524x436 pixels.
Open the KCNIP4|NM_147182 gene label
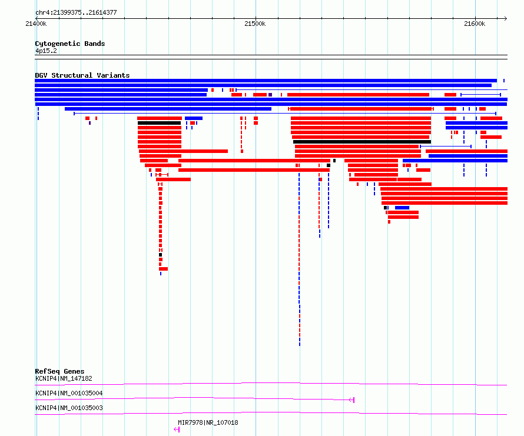click(x=64, y=378)
